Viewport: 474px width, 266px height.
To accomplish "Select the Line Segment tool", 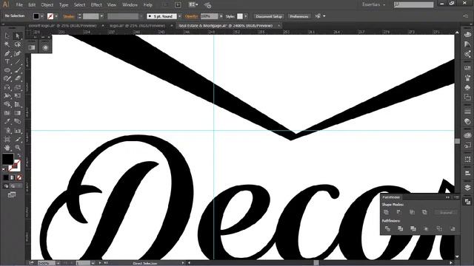I will pyautogui.click(x=18, y=62).
